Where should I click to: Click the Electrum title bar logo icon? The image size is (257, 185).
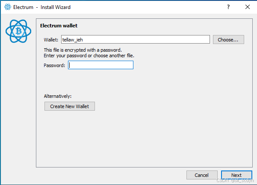click(x=8, y=7)
